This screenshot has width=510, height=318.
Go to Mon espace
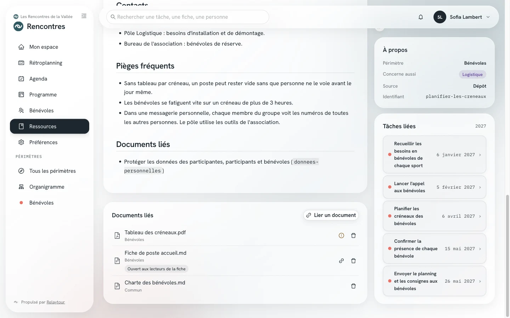click(x=50, y=47)
